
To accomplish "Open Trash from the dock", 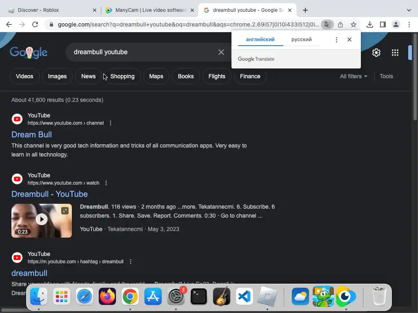I will (379, 296).
